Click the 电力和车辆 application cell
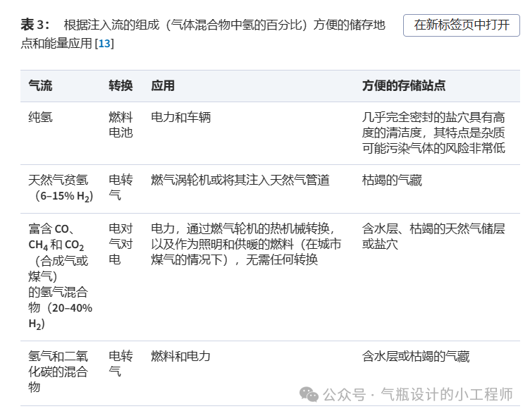Screen dimensions: 530x416 (x=181, y=117)
